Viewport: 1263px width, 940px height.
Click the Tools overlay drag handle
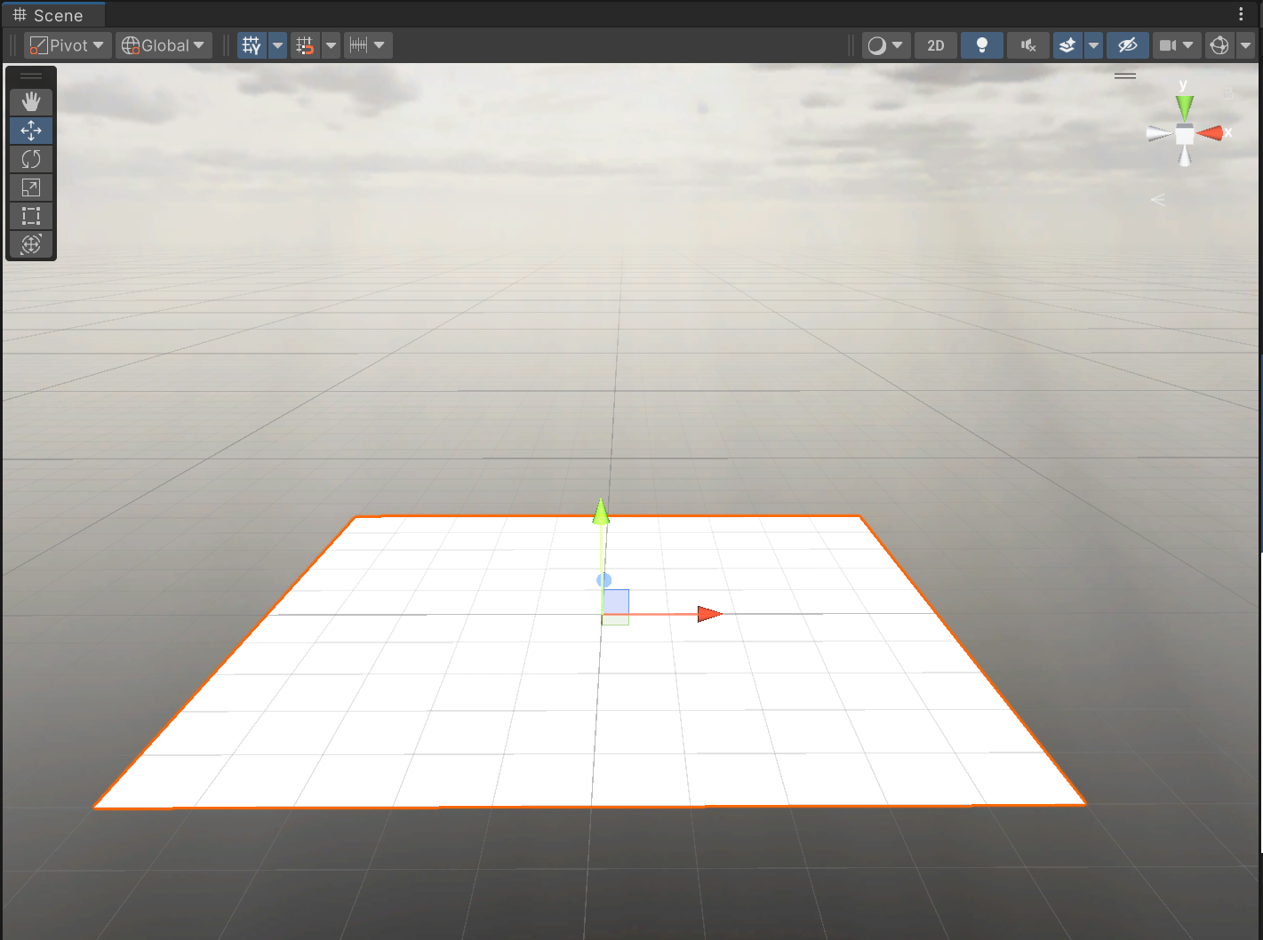pos(31,76)
